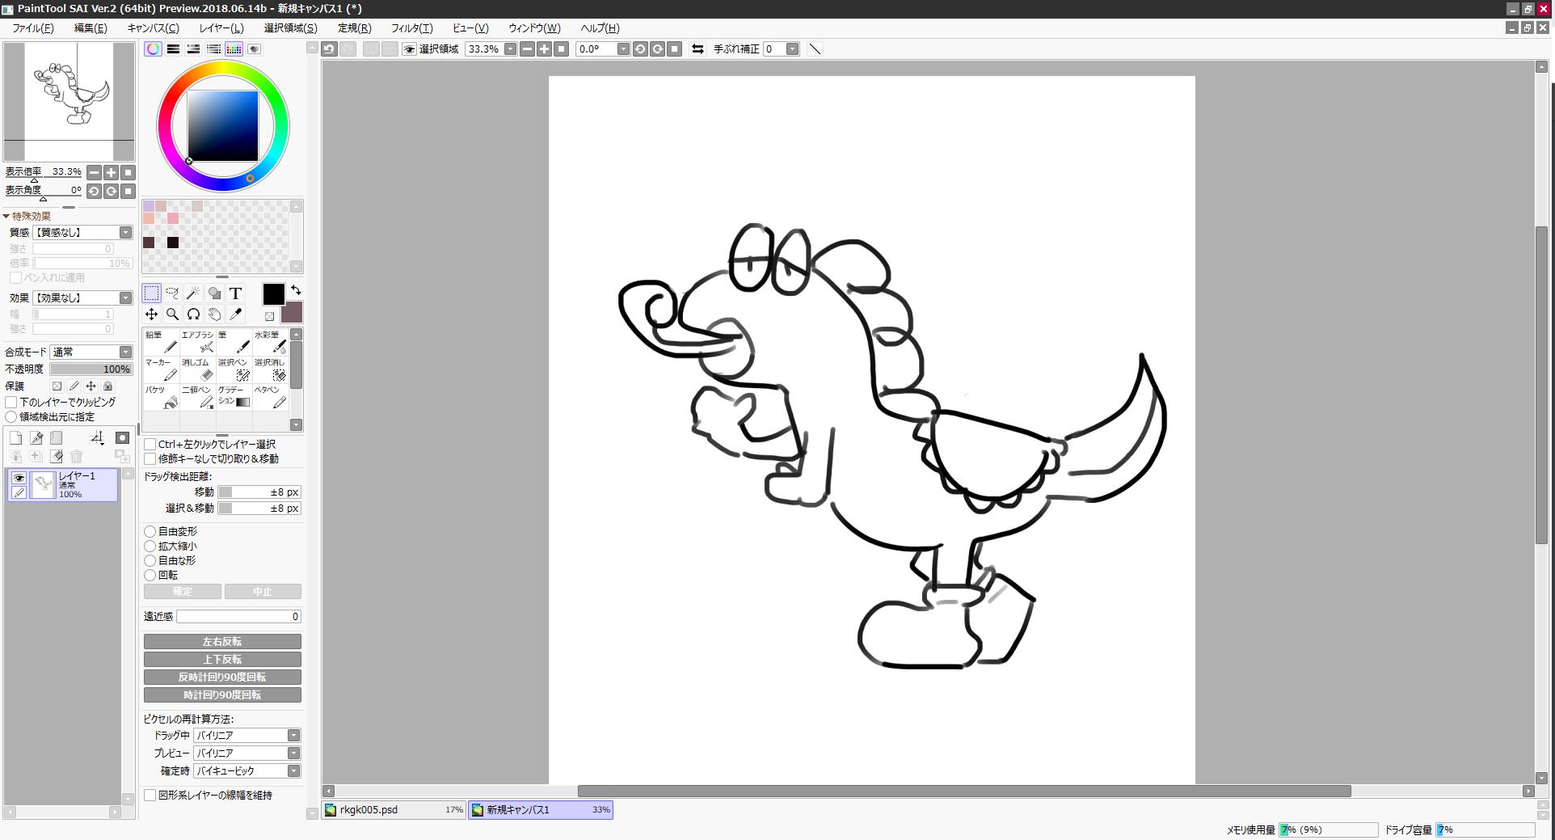The image size is (1555, 840).
Task: Select the 鉛筆 pencil brush
Action: click(x=162, y=342)
